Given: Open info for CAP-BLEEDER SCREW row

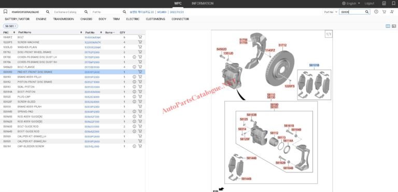Looking at the screenshot, I should (134, 146).
